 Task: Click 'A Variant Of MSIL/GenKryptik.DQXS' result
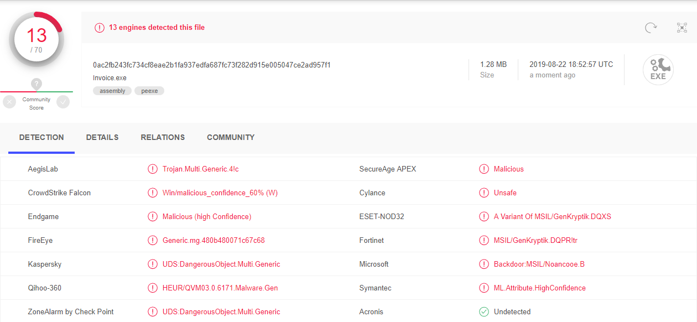coord(553,217)
